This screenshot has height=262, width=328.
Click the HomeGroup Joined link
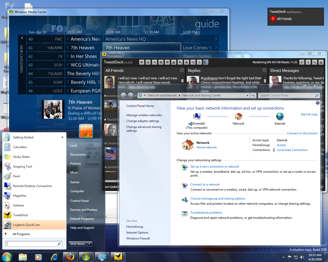pos(281,145)
